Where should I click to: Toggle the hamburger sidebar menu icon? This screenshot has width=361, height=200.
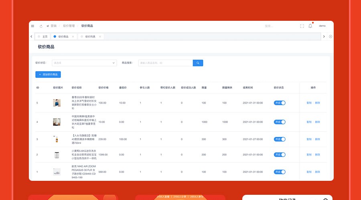point(33,26)
